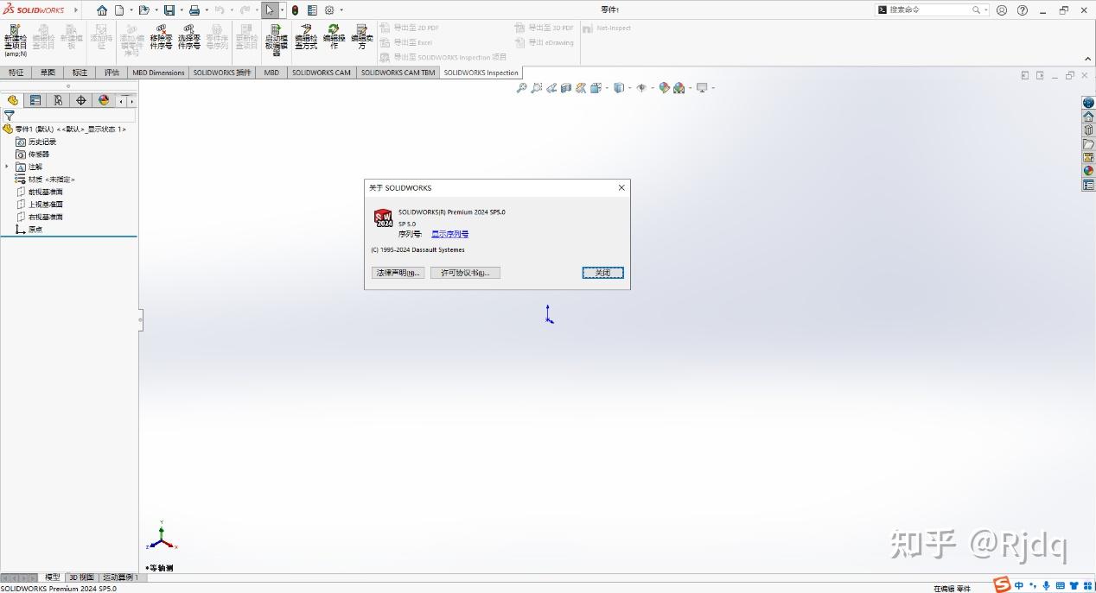Select 材质 <未指定> in the tree

(x=50, y=179)
